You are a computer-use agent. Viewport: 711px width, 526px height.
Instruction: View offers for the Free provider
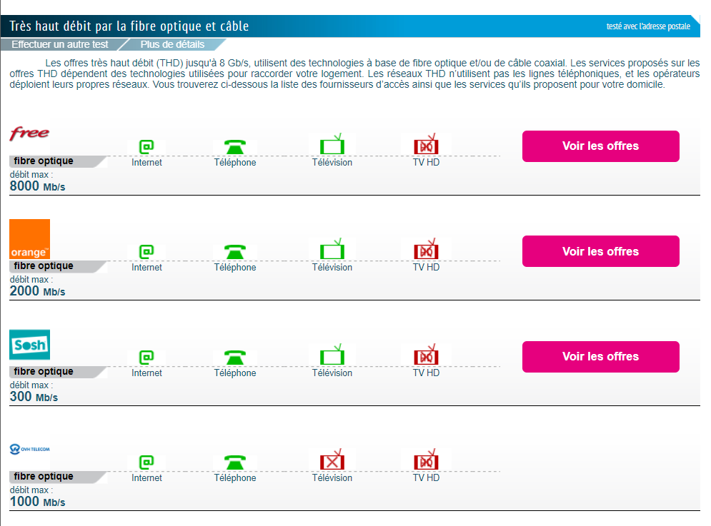click(600, 146)
